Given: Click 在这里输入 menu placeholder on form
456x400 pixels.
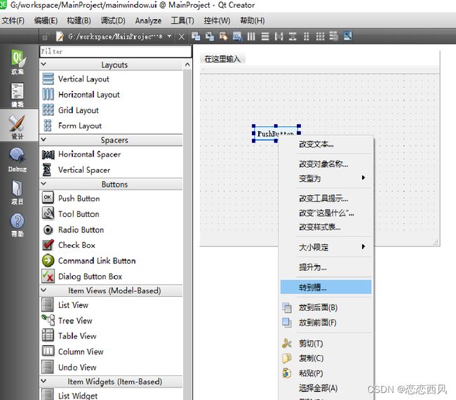Looking at the screenshot, I should tap(223, 59).
